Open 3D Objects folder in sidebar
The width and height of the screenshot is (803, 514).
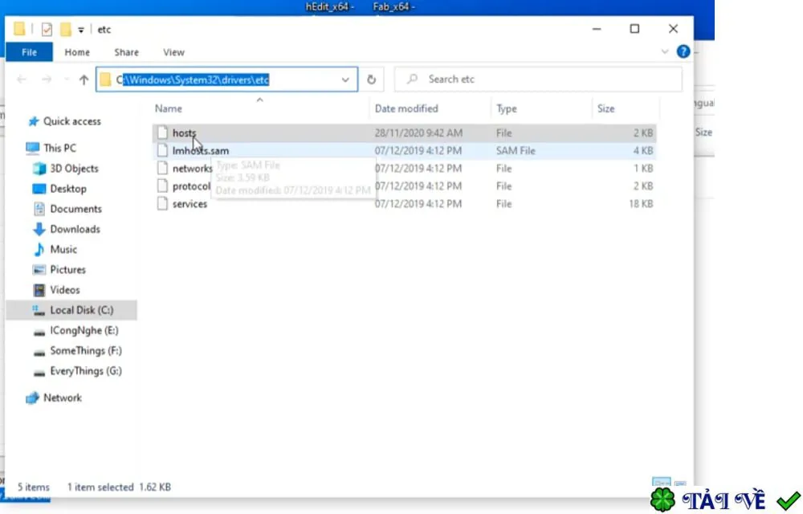[x=74, y=169]
